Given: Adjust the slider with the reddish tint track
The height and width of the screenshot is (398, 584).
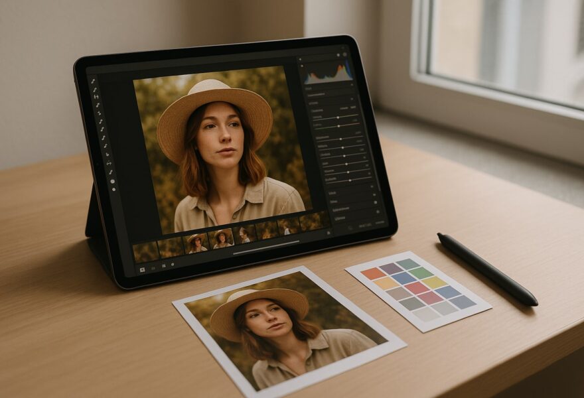Looking at the screenshot, I should coord(337,126).
